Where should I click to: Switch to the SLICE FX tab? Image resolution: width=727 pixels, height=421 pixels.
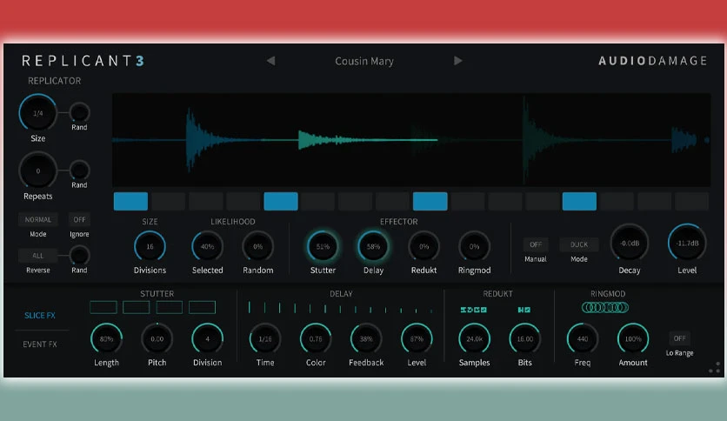pos(40,315)
